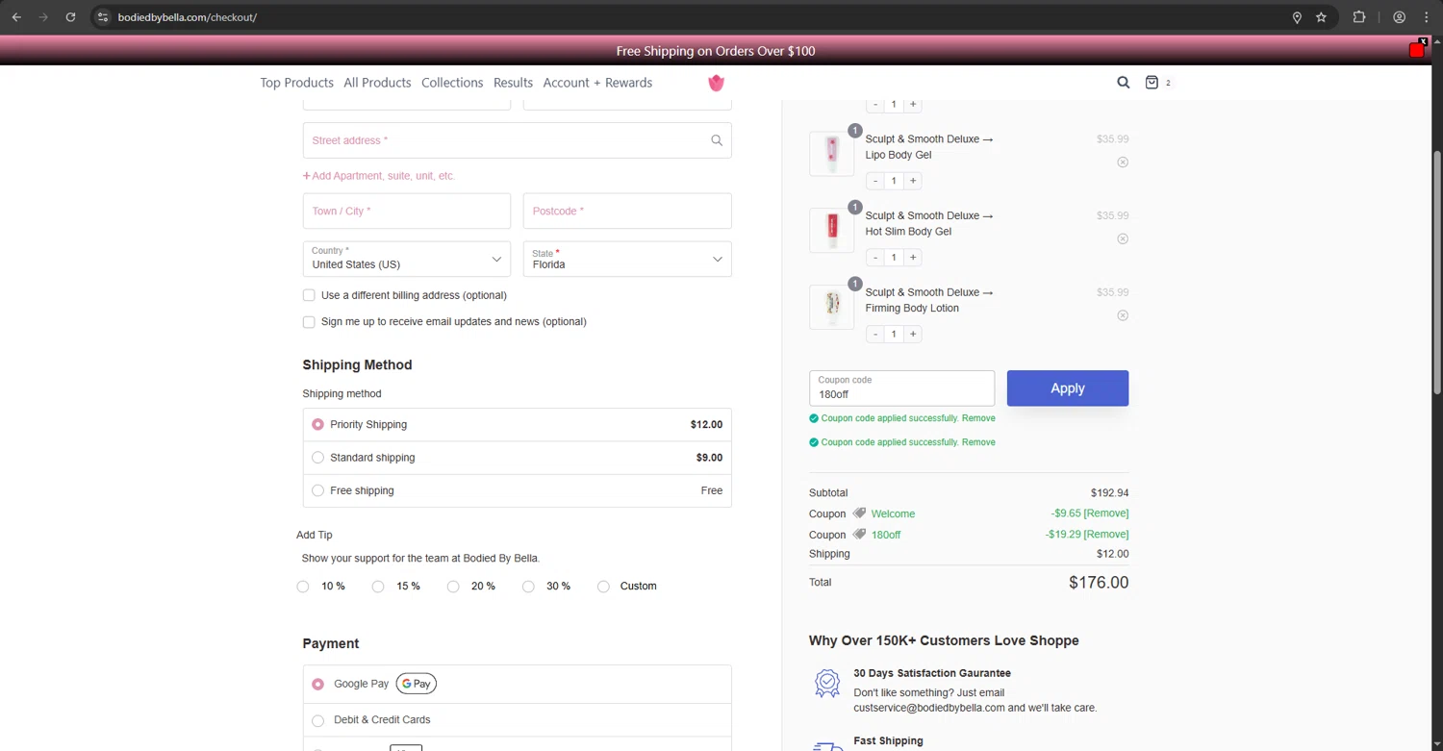Open site search magnifier icon
The width and height of the screenshot is (1443, 751).
click(x=1123, y=83)
